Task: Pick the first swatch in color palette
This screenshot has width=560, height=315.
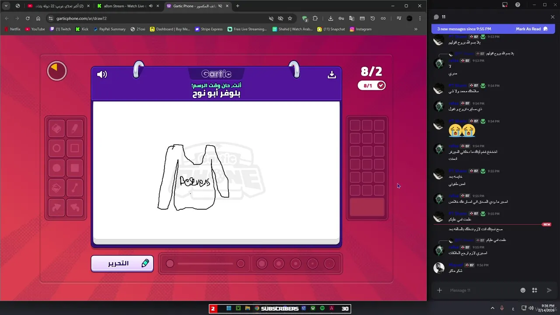Action: 355,126
